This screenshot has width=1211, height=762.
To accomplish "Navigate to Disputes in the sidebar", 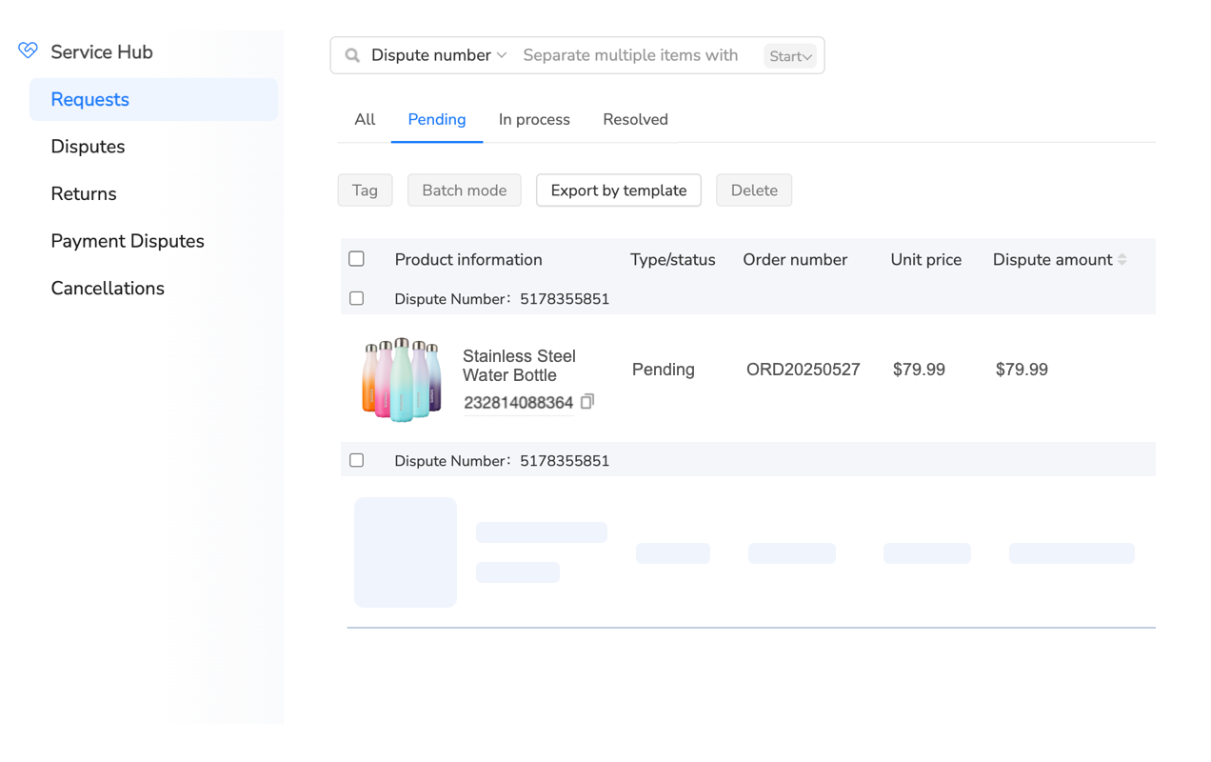I will click(88, 146).
